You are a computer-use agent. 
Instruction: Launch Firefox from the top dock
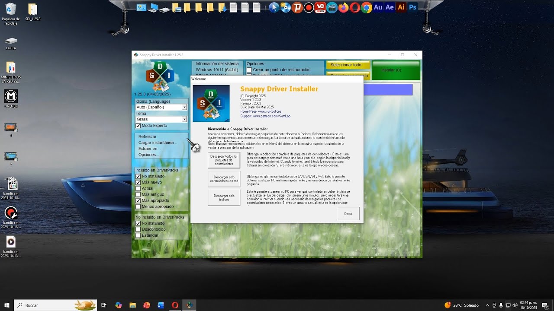pos(344,7)
